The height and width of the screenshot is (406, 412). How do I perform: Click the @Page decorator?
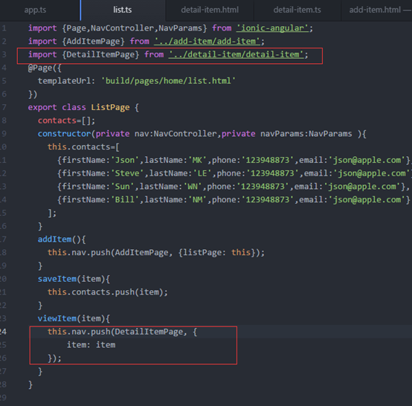click(x=40, y=68)
